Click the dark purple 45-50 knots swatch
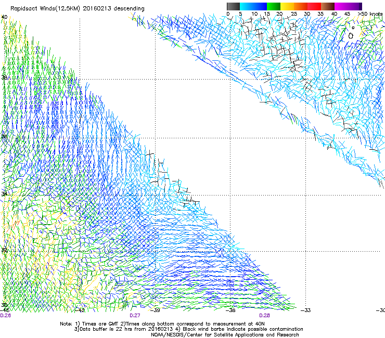This screenshot has height=338, width=385. [x=355, y=6]
